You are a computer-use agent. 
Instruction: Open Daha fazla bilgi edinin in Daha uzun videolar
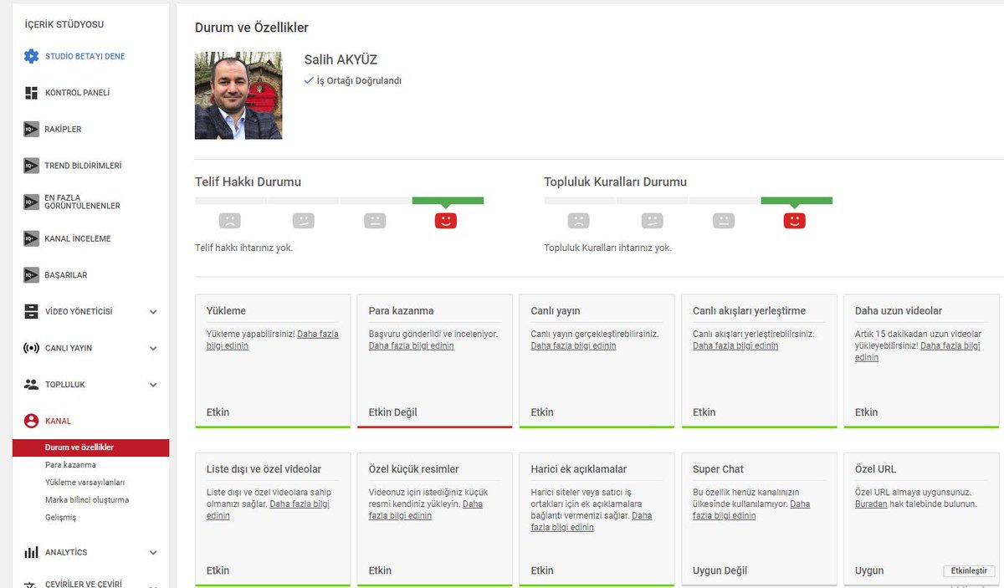tap(918, 351)
